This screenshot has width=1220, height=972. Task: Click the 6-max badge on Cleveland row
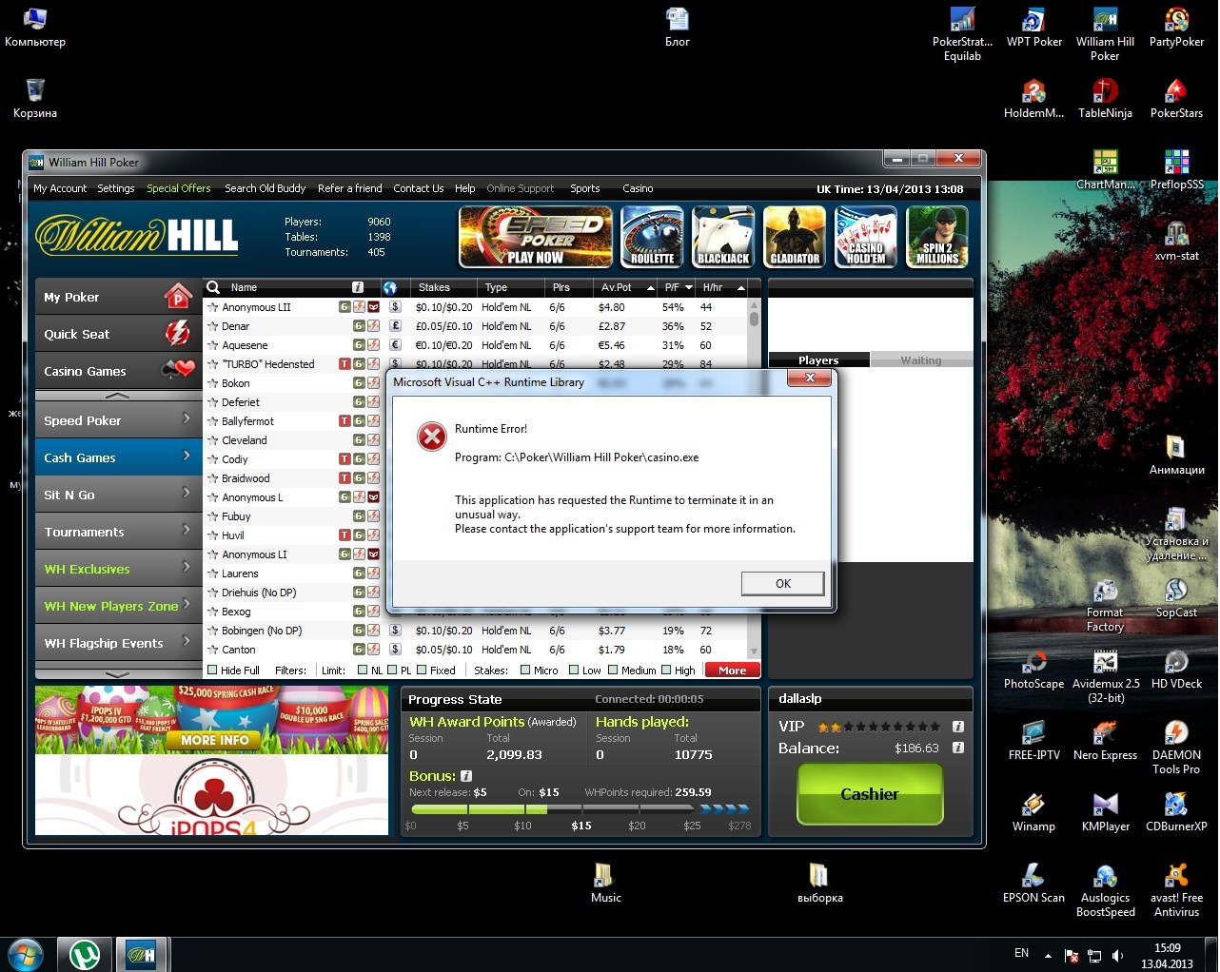[359, 440]
